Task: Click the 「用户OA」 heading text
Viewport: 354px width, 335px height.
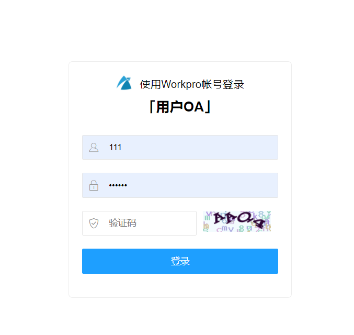Action: pyautogui.click(x=180, y=107)
